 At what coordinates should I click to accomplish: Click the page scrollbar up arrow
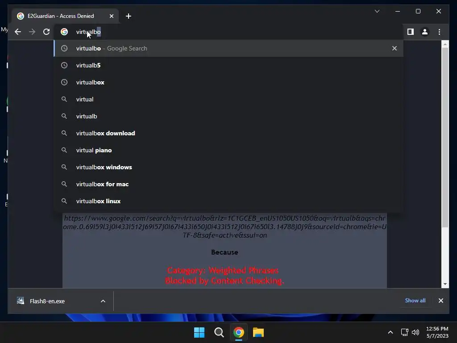(445, 44)
